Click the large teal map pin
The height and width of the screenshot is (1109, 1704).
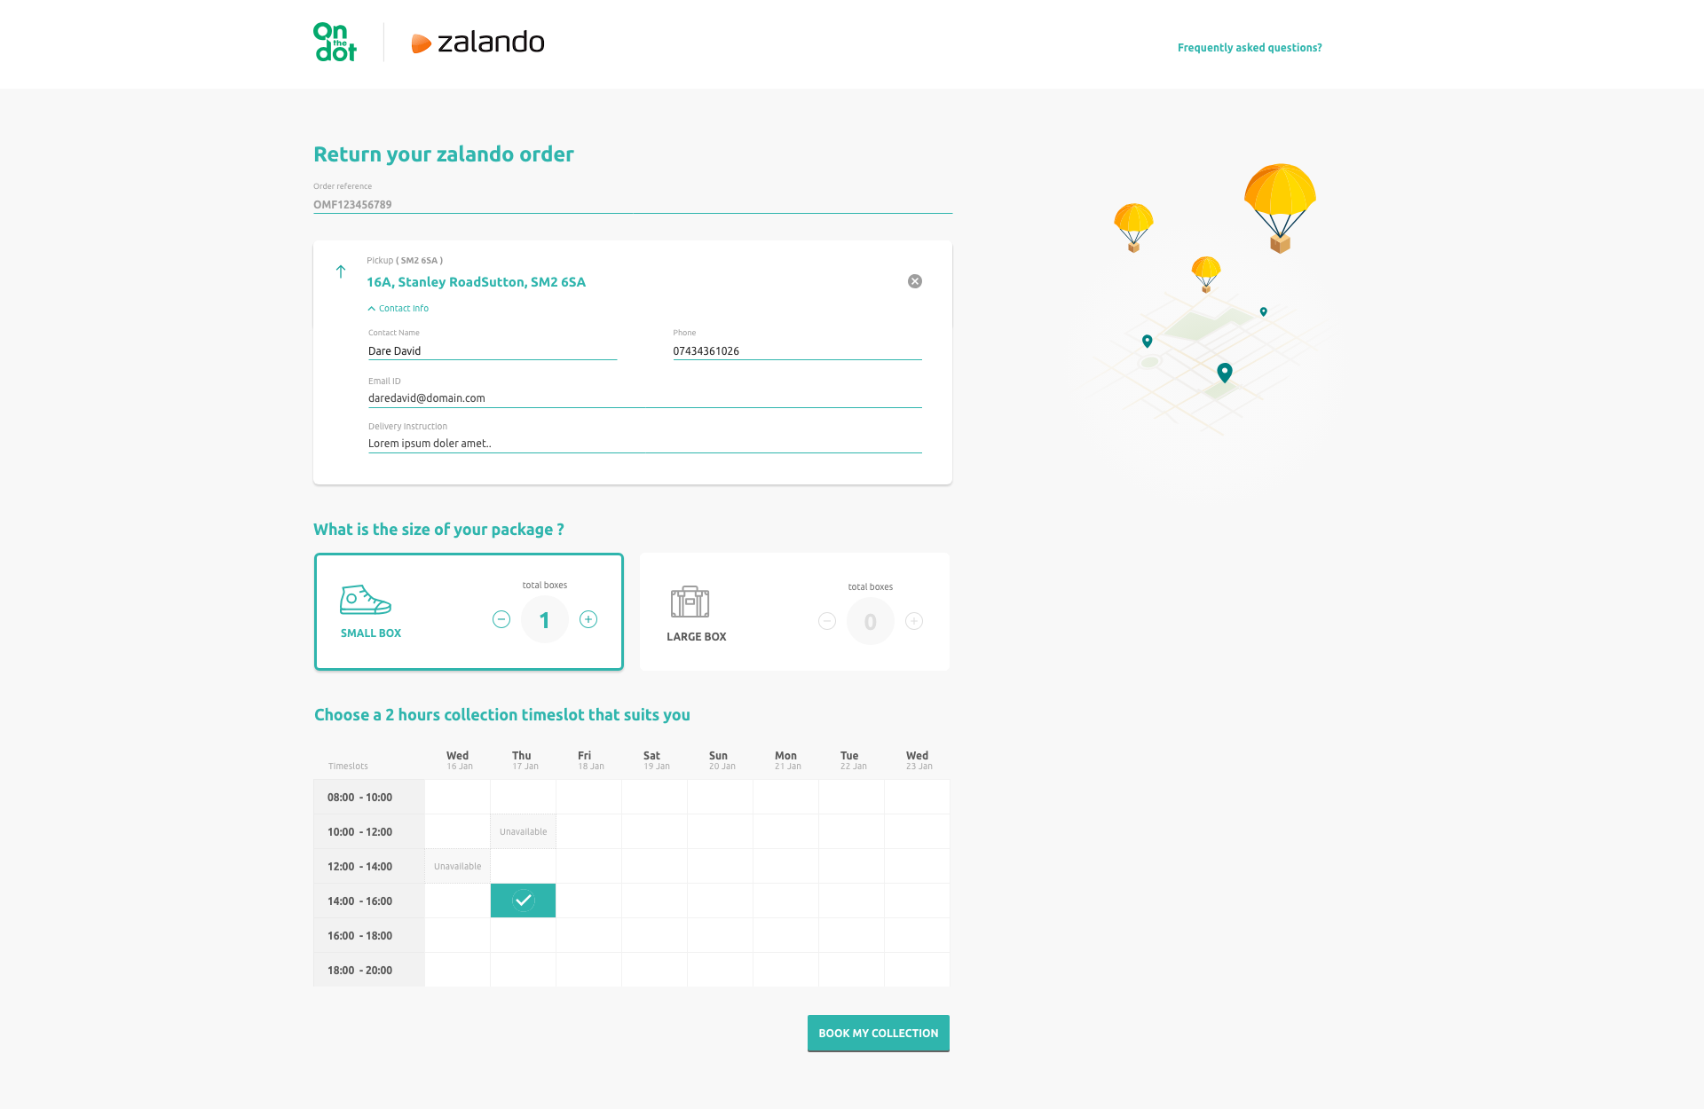point(1225,372)
